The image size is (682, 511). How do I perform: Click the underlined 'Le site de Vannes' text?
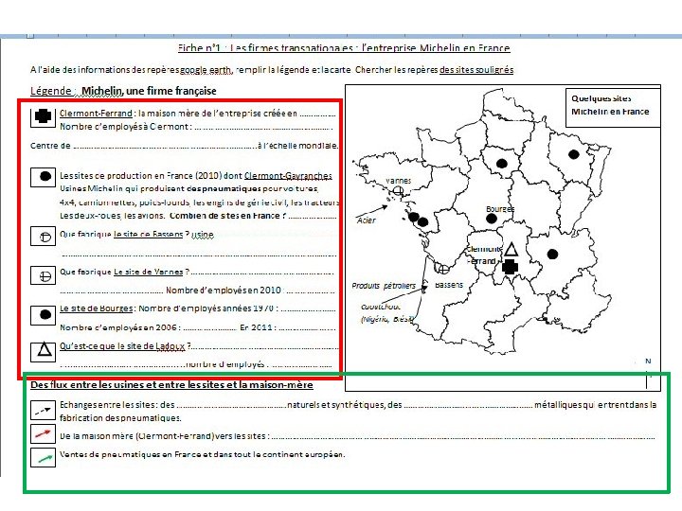[x=148, y=272]
